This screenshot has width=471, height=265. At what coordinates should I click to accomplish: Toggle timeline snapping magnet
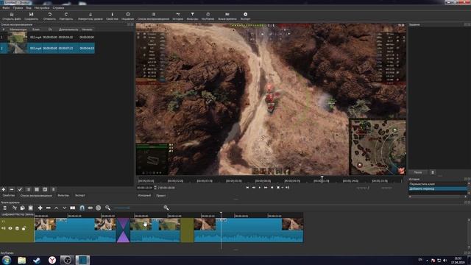82,208
